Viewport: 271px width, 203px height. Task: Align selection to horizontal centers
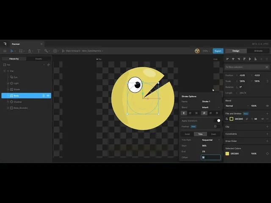click(233, 59)
